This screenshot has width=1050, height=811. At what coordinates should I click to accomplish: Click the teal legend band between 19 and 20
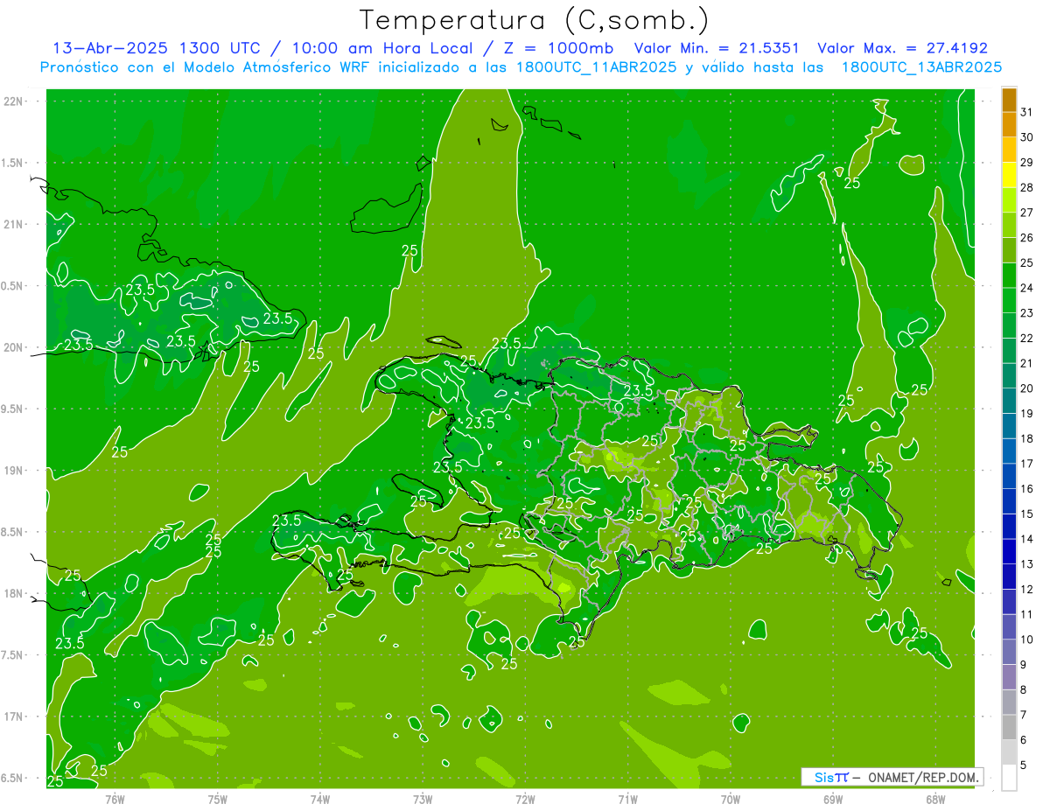pos(1009,401)
